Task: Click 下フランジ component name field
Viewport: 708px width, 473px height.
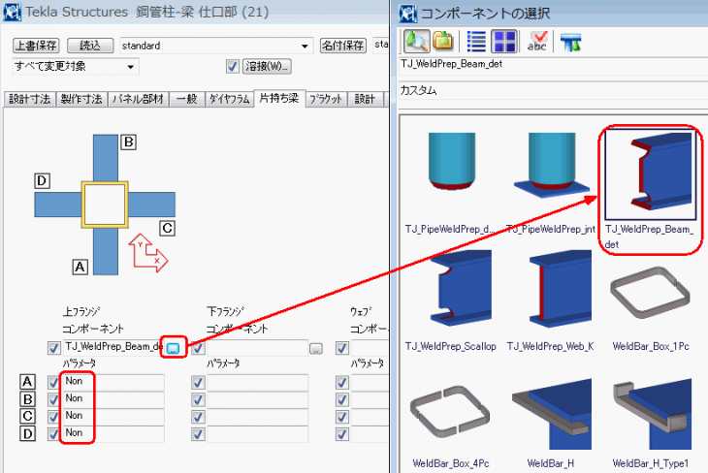Action: [257, 348]
